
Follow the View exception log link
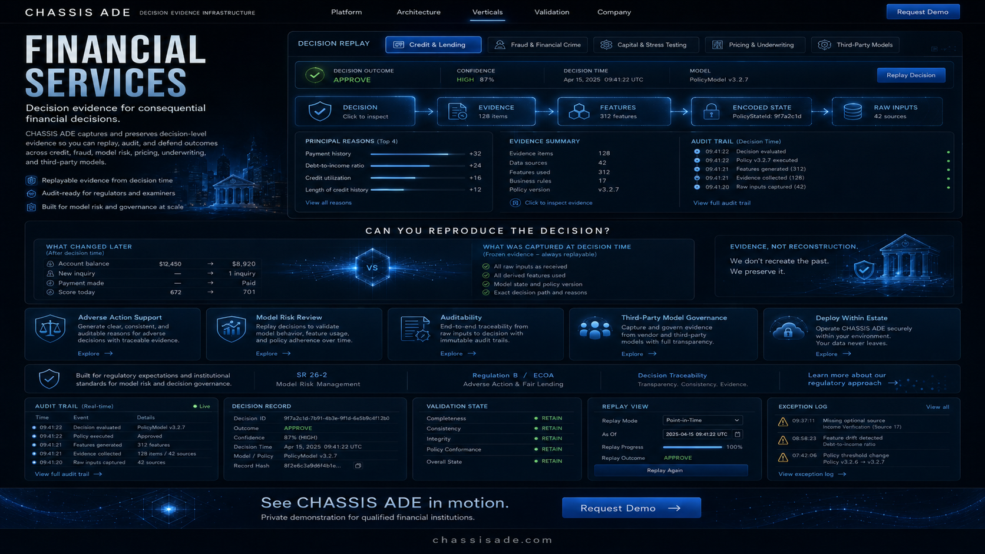pyautogui.click(x=812, y=474)
